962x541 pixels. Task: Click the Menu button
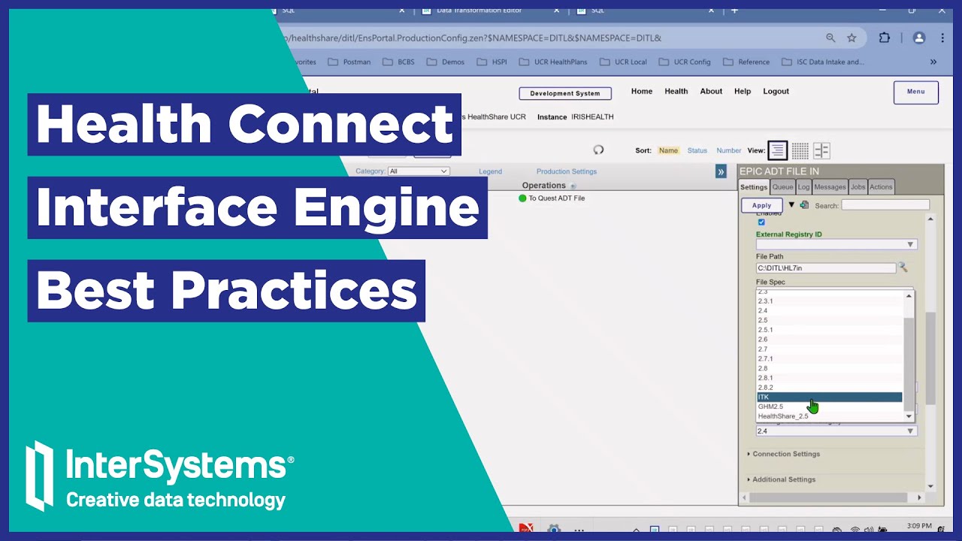tap(915, 92)
